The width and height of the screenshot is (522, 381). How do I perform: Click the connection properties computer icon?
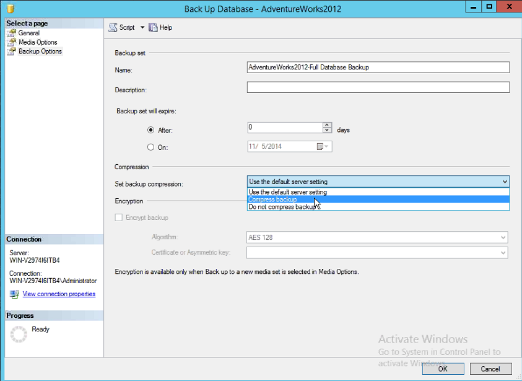[14, 294]
